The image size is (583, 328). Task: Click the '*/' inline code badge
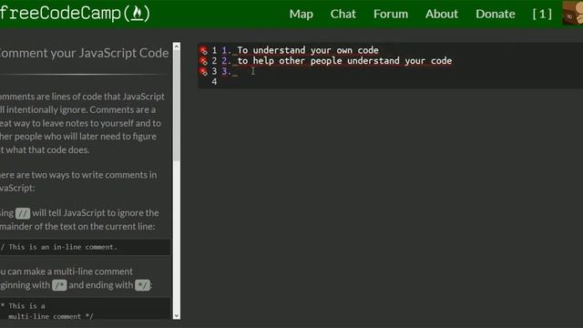tap(142, 285)
